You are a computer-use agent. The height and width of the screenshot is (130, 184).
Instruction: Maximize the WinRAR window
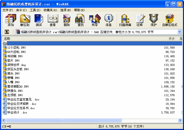174,4
